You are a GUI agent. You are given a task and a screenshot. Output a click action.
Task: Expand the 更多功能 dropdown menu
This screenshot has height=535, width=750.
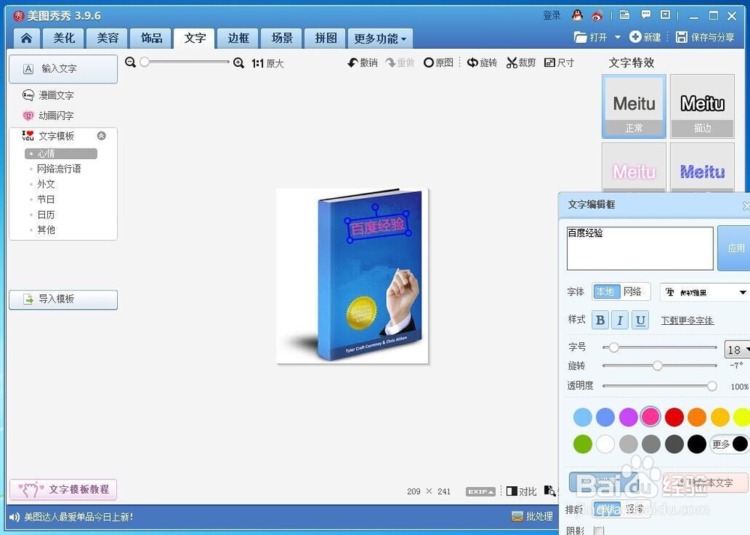380,38
